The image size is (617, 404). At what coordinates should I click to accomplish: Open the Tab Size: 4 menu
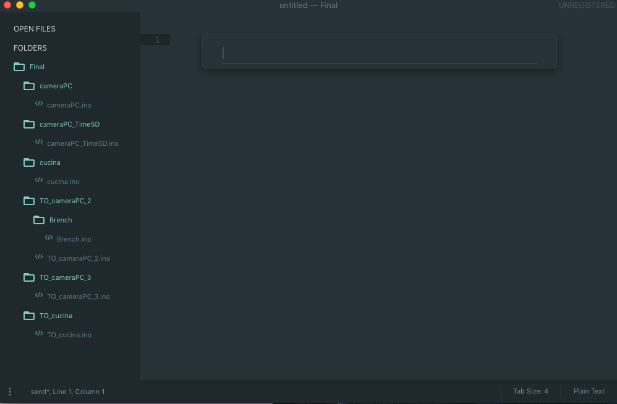(530, 391)
